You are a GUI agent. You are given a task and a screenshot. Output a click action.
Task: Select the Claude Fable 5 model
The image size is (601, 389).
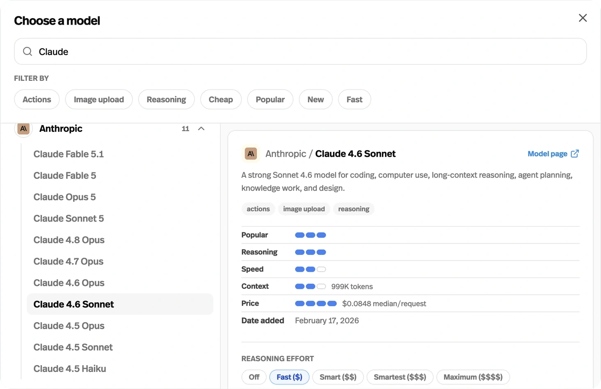[x=120, y=176]
